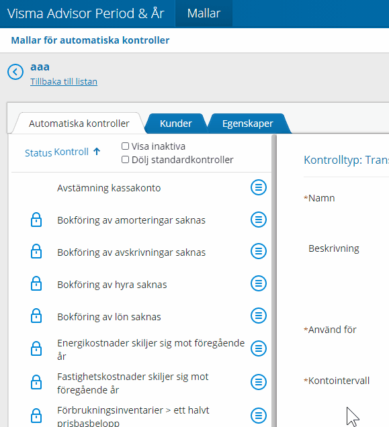Click the control list vertical scrollbar
The width and height of the screenshot is (389, 427).
pyautogui.click(x=274, y=281)
